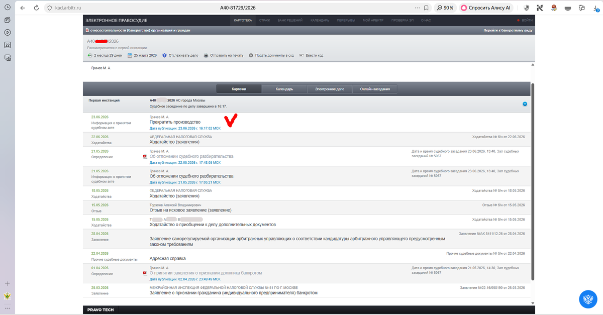Click Перейти к банкротному виду link

coord(508,30)
